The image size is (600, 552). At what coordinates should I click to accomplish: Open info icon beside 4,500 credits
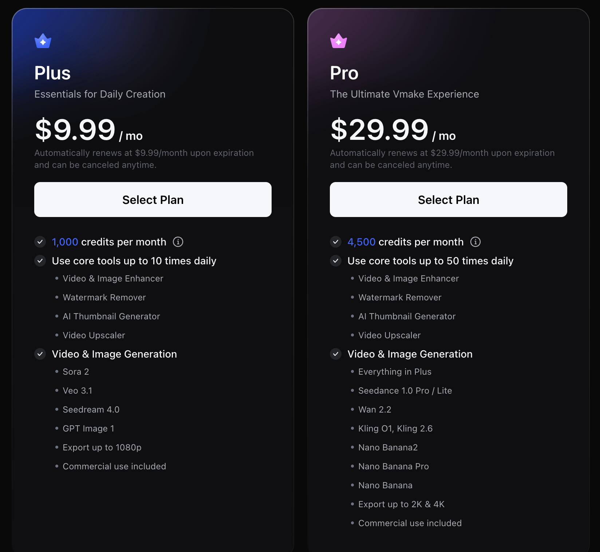475,242
